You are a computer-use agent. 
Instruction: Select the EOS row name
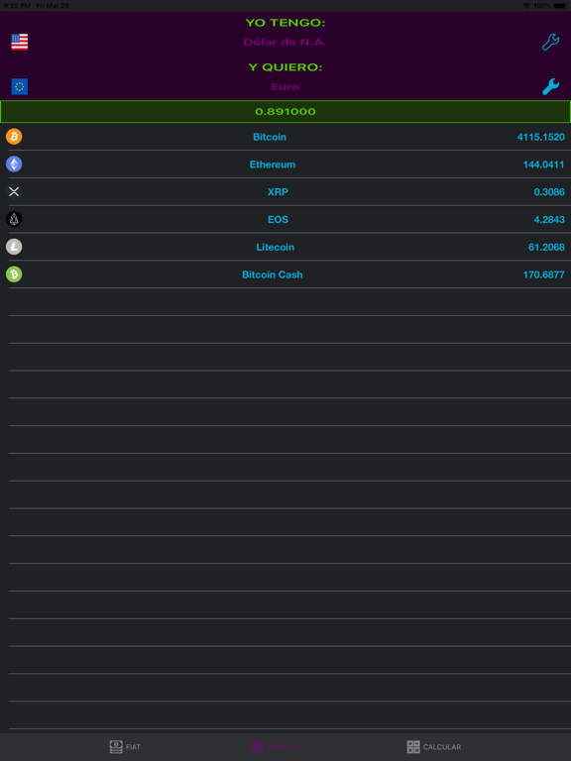click(278, 219)
